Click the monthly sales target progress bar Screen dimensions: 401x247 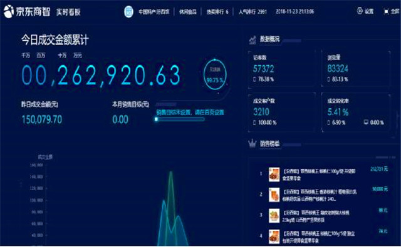(x=180, y=119)
